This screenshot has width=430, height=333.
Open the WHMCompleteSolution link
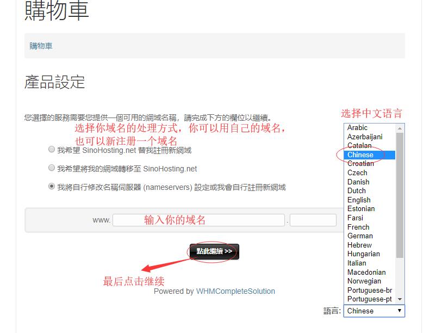point(235,291)
